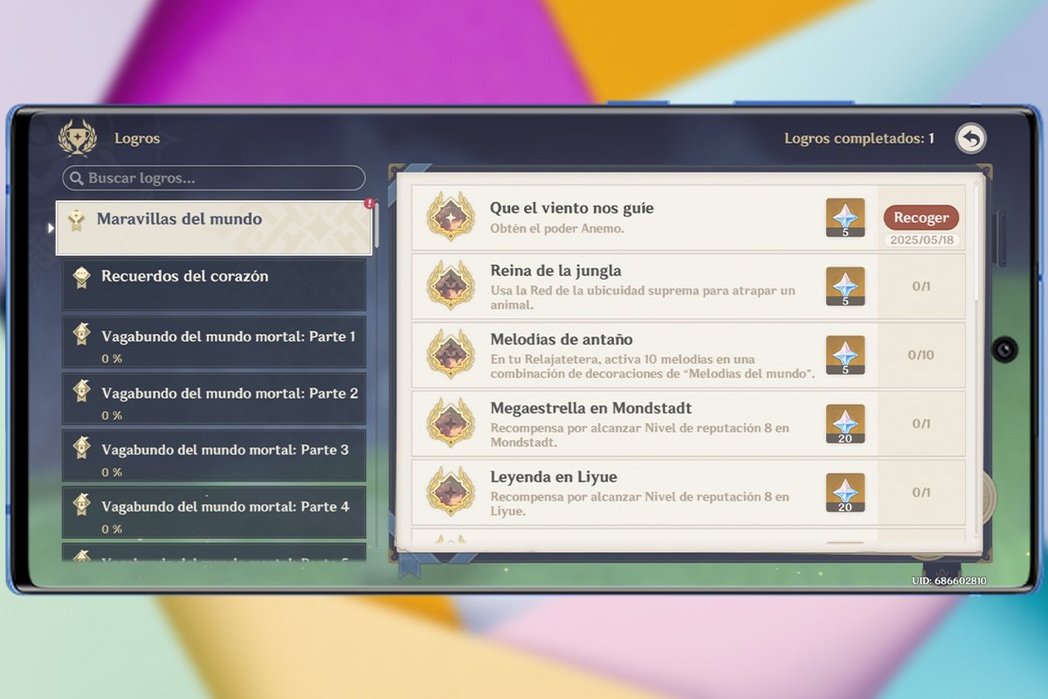Screen dimensions: 1048x699
Task: Click the category list scrollbar
Action: pos(376,224)
